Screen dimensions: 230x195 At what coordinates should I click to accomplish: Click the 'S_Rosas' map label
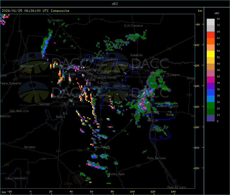point(103,83)
